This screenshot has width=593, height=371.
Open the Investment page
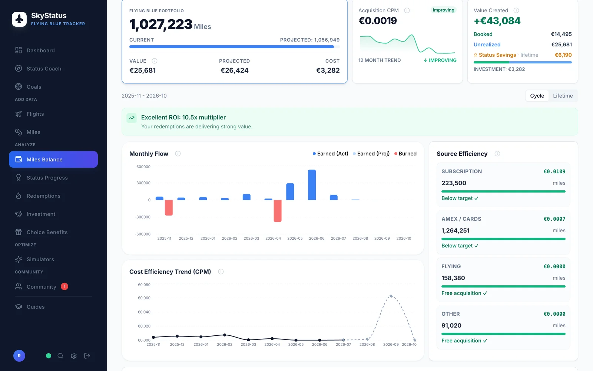(x=53, y=214)
